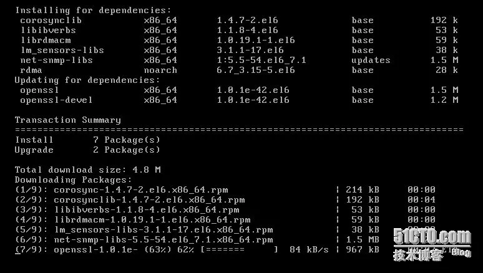Click the lm_sensors-libs package name
Image resolution: width=483 pixels, height=273 pixels.
[62, 50]
